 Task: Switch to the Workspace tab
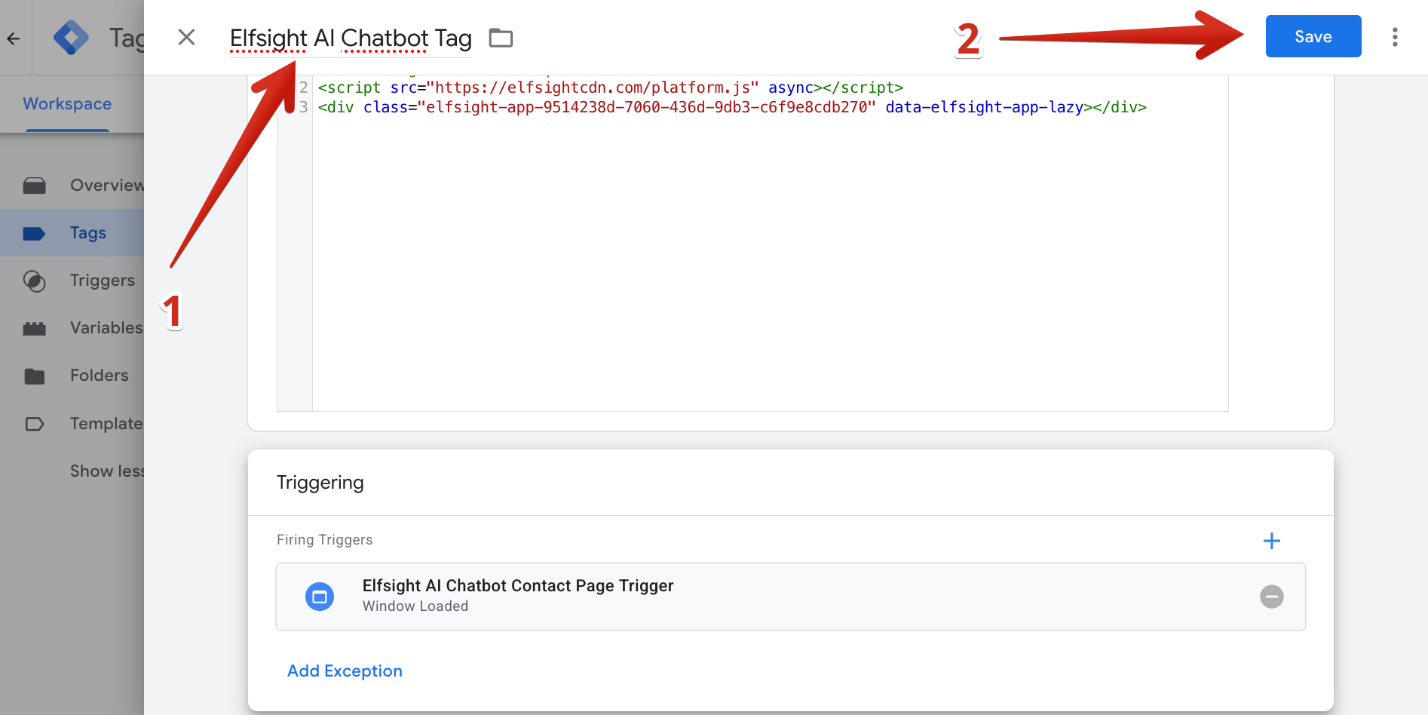point(67,103)
